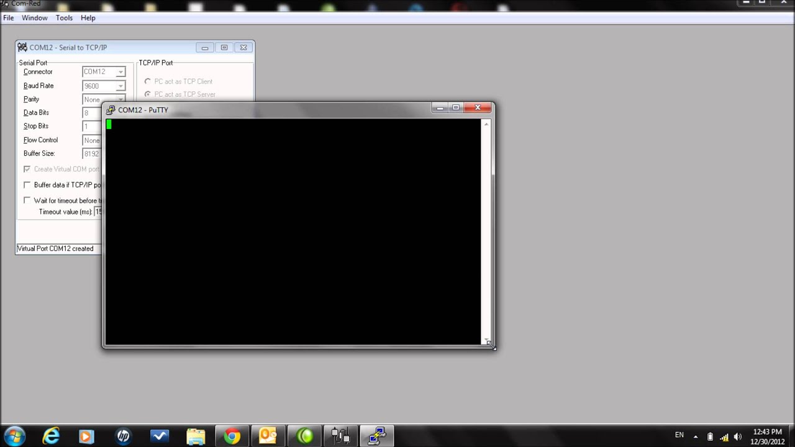Image resolution: width=795 pixels, height=447 pixels.
Task: Click the Buffer Size field showing 8192
Action: [x=92, y=154]
